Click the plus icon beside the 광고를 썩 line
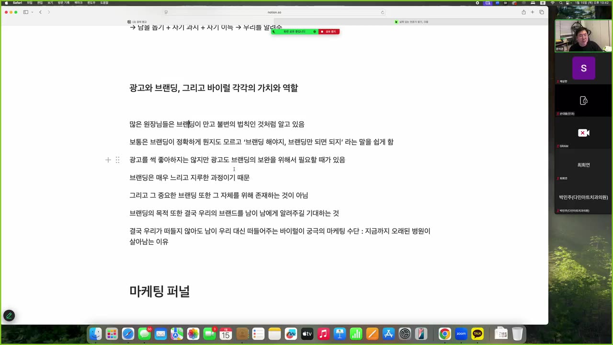This screenshot has height=345, width=613. (x=108, y=160)
